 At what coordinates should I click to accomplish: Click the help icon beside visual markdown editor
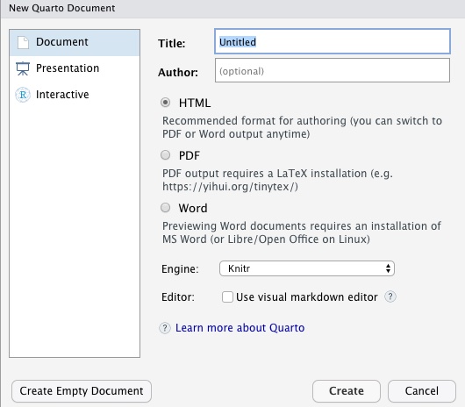(390, 296)
